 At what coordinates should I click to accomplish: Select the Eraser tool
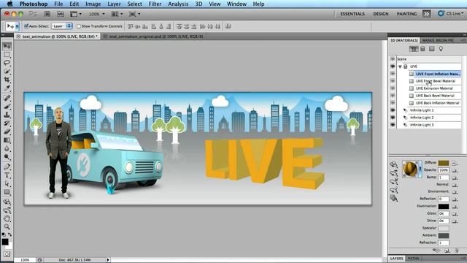tap(7, 131)
